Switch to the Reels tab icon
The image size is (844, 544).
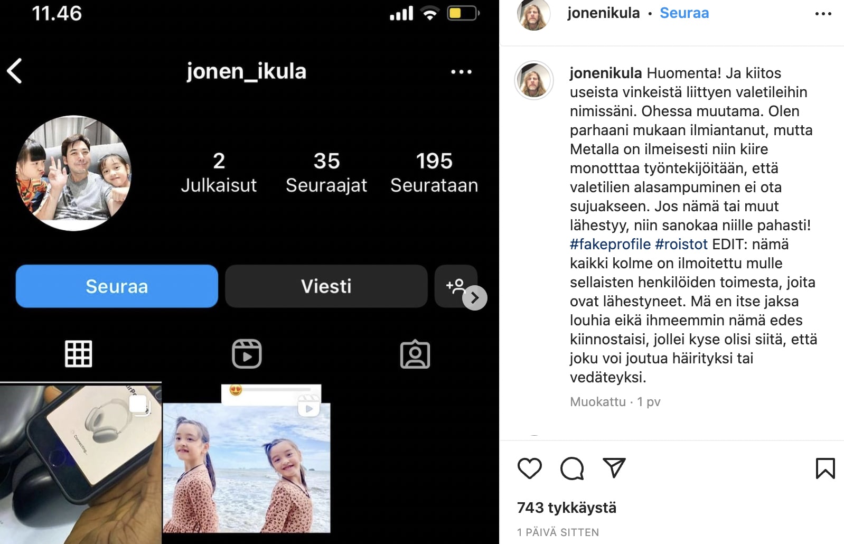click(247, 354)
